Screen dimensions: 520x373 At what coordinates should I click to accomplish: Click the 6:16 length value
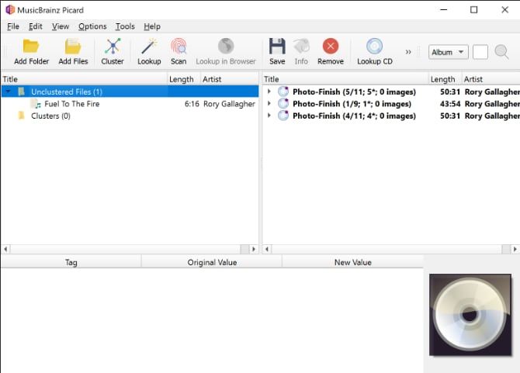coord(192,104)
